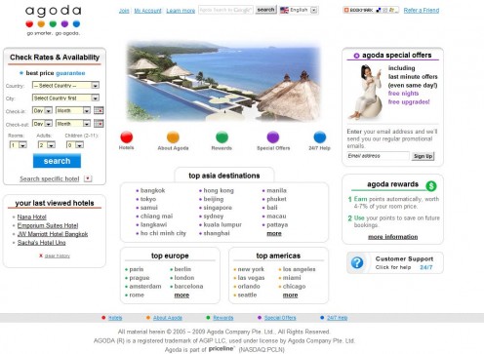484x354 pixels.
Task: Select barcelona in top europe
Action: coord(188,287)
